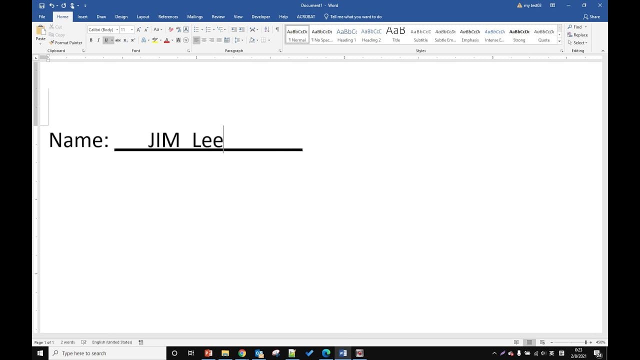Apply the Title style
The image size is (640, 360).
tap(396, 34)
